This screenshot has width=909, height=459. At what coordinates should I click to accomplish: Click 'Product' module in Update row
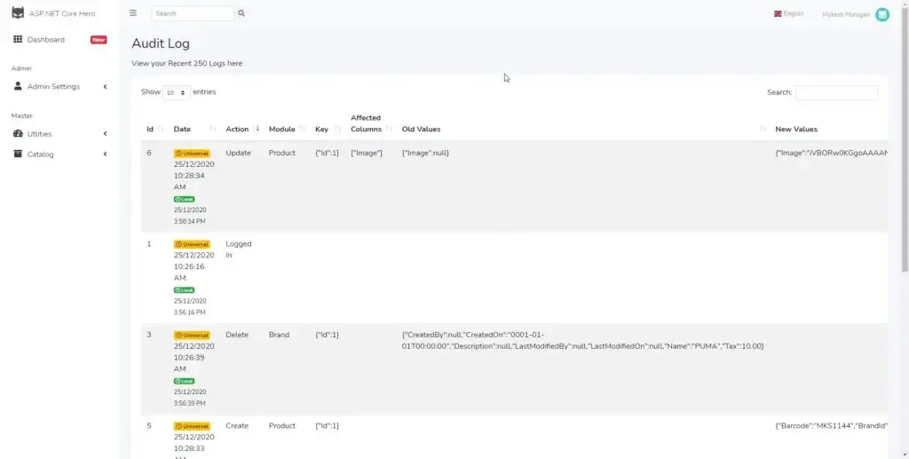(281, 153)
